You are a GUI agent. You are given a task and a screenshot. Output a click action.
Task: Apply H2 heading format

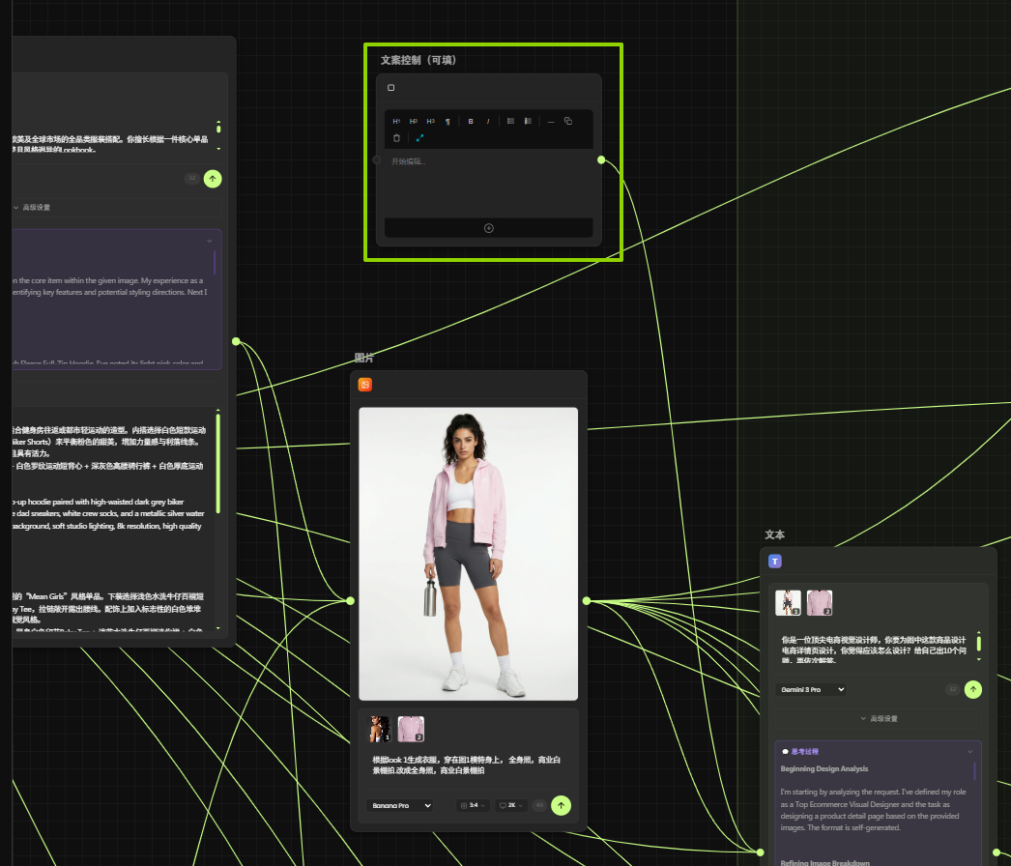[413, 122]
